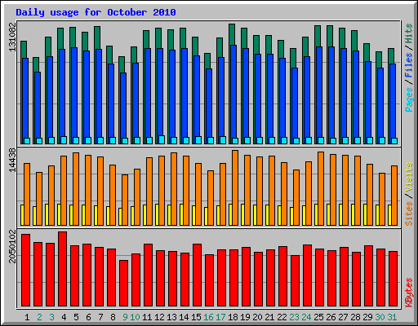Click the tallest red KBytes bar for day 4
The height and width of the screenshot is (326, 418).
tap(62, 269)
